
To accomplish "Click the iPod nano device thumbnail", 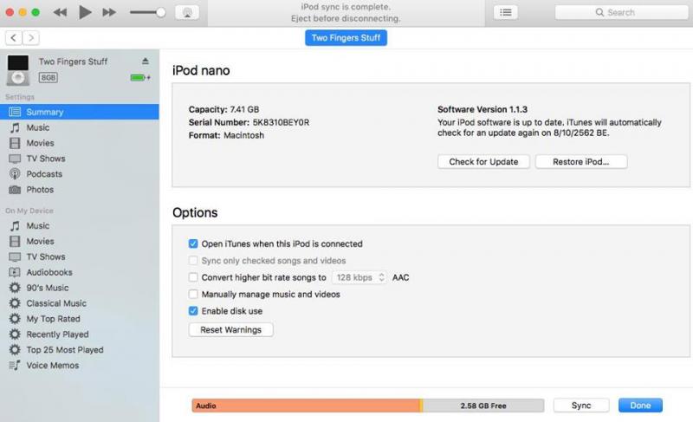I will click(18, 70).
